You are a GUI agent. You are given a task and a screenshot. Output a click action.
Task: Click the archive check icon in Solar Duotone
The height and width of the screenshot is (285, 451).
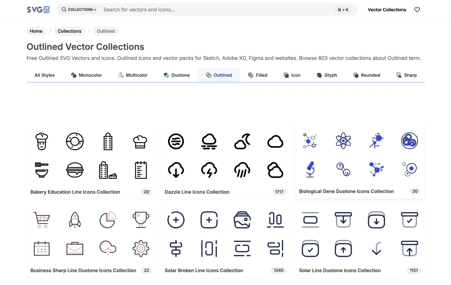(x=409, y=220)
